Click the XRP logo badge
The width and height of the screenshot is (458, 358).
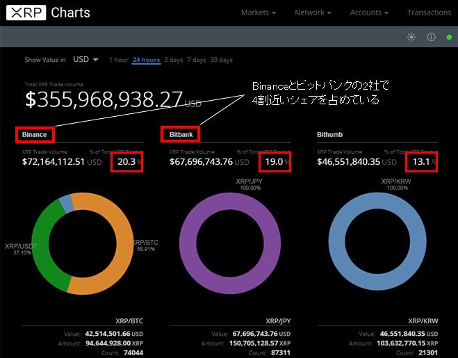pyautogui.click(x=26, y=13)
